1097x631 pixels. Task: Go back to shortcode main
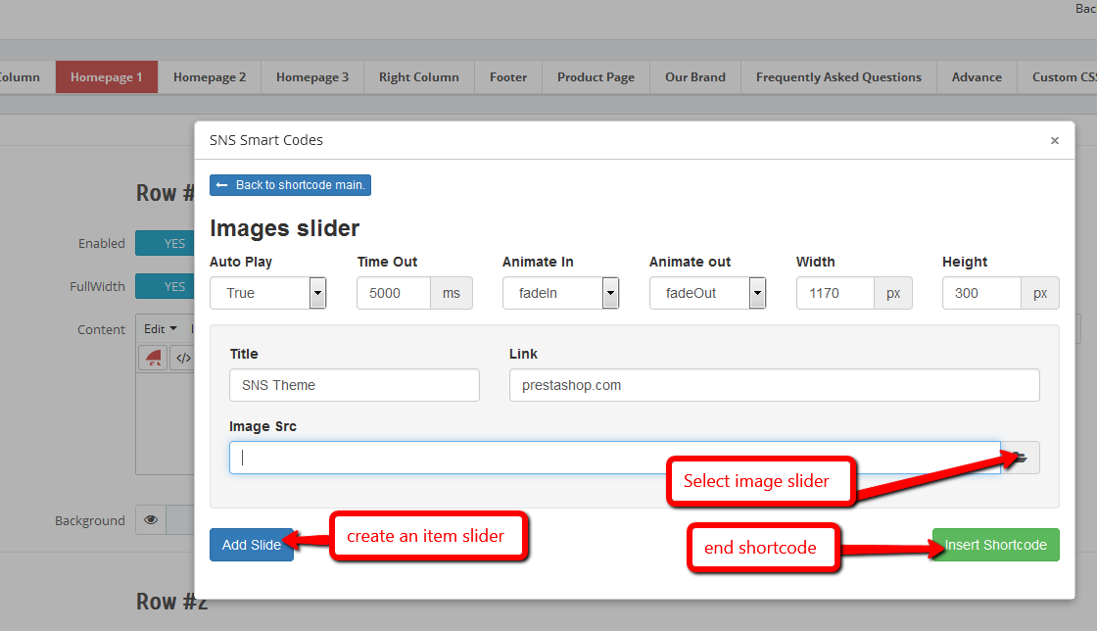[x=290, y=185]
